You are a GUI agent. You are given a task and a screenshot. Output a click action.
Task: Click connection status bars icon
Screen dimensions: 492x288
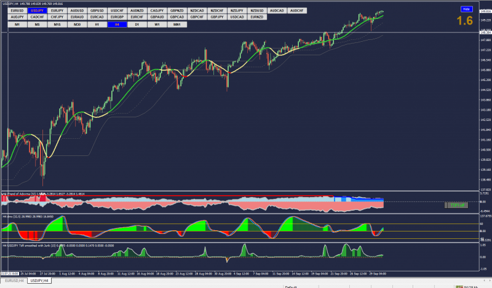459,287
